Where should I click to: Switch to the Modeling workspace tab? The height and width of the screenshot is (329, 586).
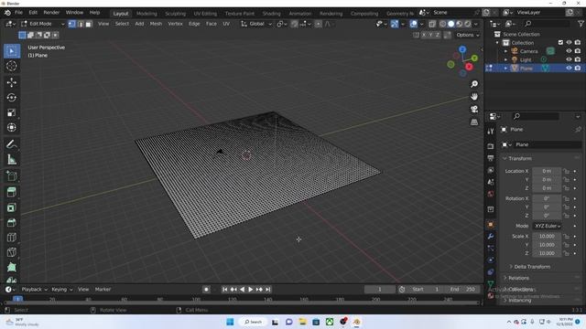pos(146,14)
